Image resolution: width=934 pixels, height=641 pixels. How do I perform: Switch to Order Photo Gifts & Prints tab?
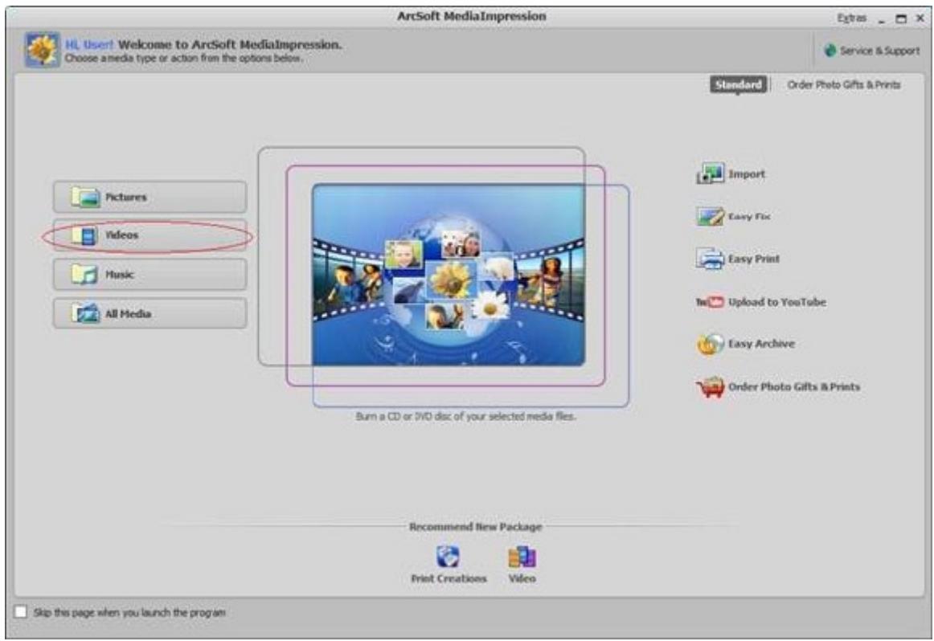point(843,85)
